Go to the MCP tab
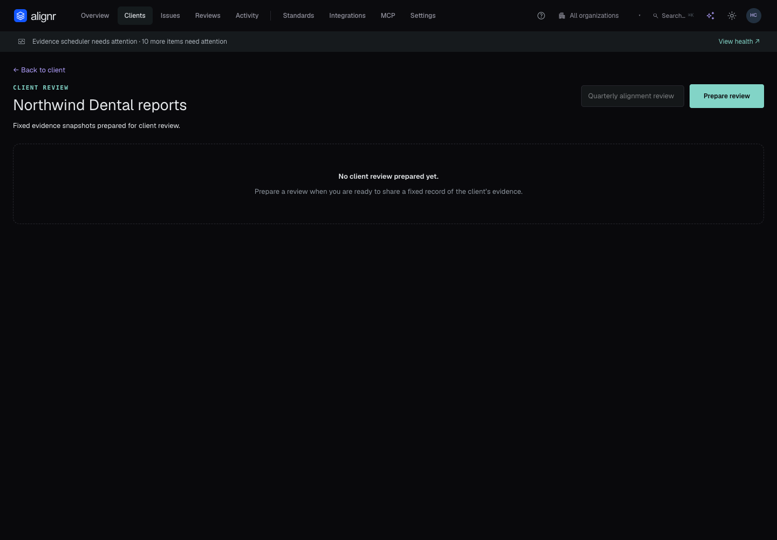Viewport: 777px width, 540px height. pyautogui.click(x=388, y=16)
